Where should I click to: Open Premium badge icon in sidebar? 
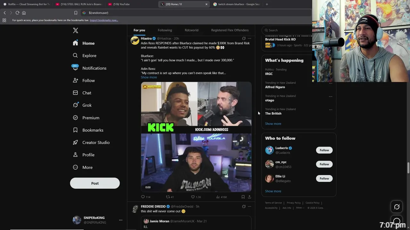pyautogui.click(x=75, y=118)
